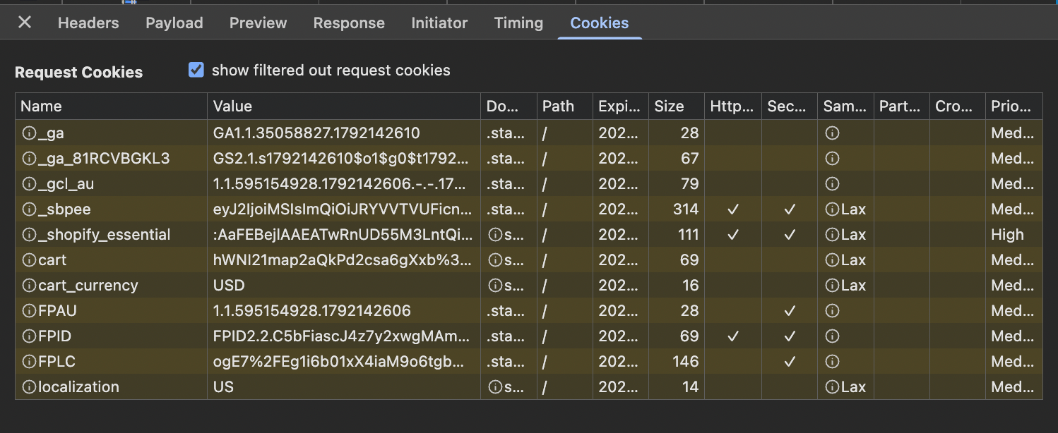Switch to the Response tab
Image resolution: width=1058 pixels, height=433 pixels.
pyautogui.click(x=349, y=23)
